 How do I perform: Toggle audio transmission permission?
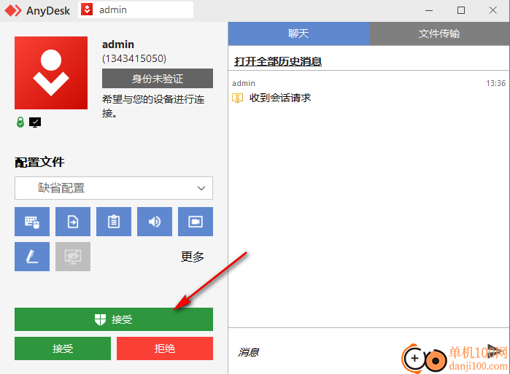155,222
